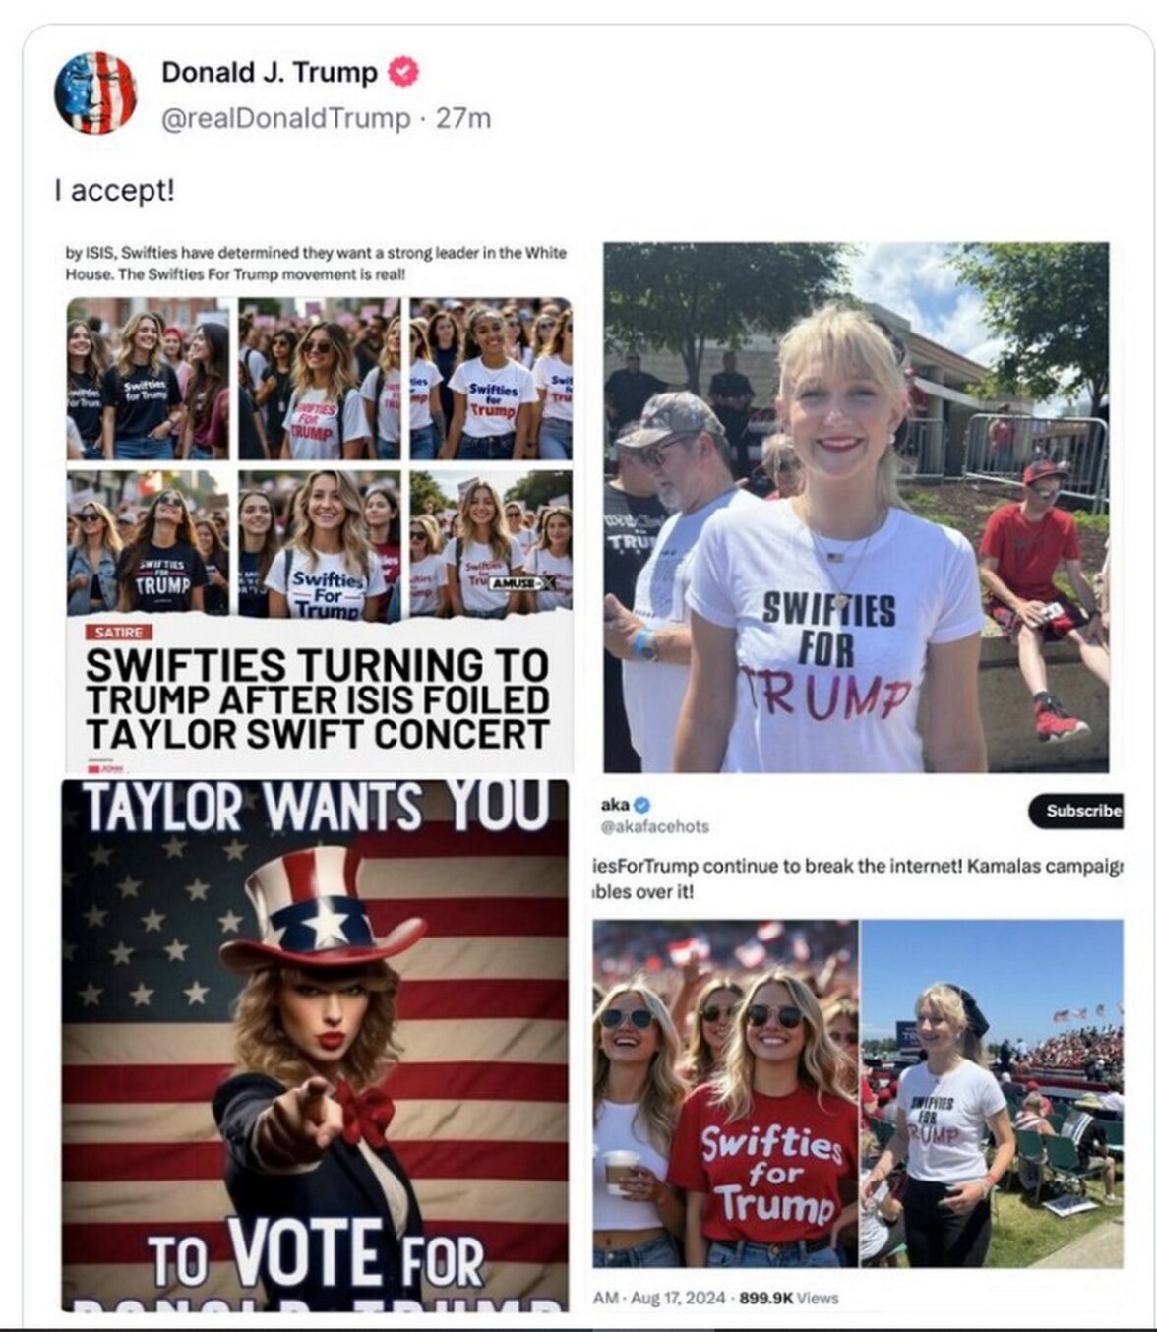The width and height of the screenshot is (1157, 1332).
Task: Open the Donald J. Trump display name
Action: coord(270,72)
